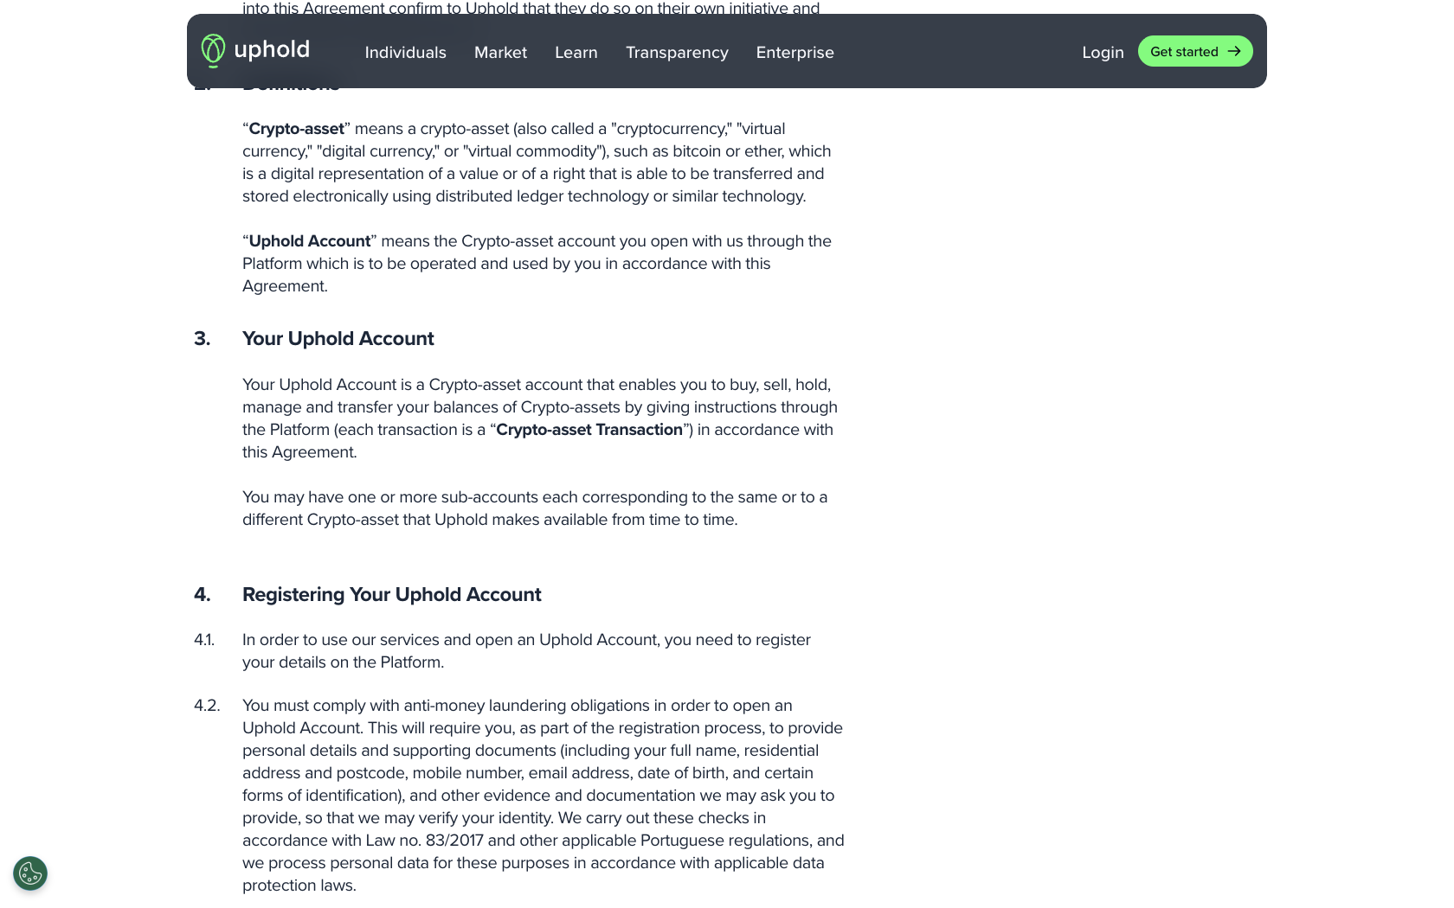Click the cookie badge in bottom corner
This screenshot has height=908, width=1454.
pyautogui.click(x=29, y=873)
